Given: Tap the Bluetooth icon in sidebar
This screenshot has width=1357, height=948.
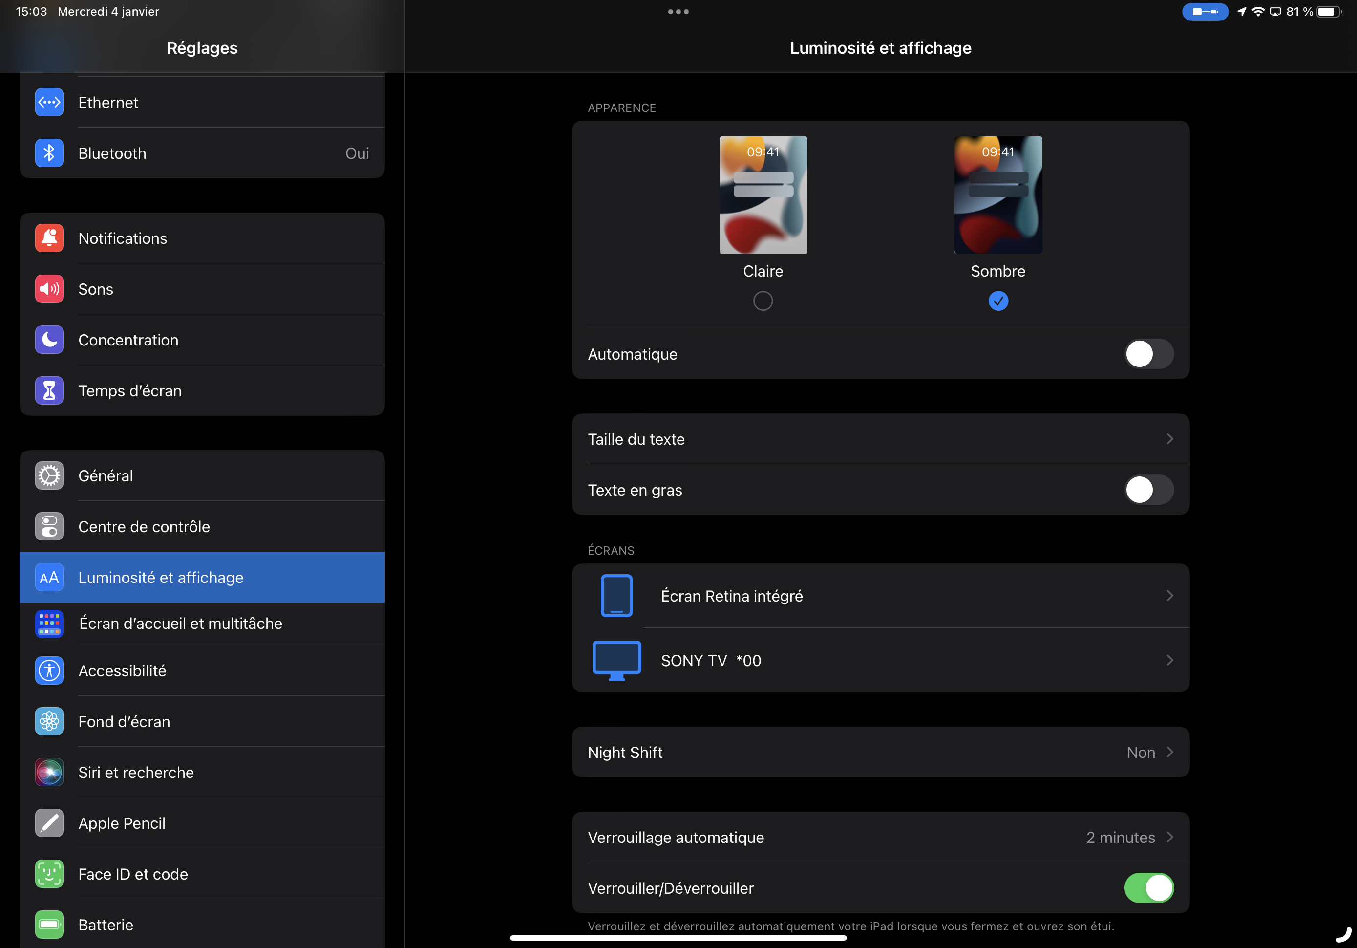Looking at the screenshot, I should click(49, 153).
